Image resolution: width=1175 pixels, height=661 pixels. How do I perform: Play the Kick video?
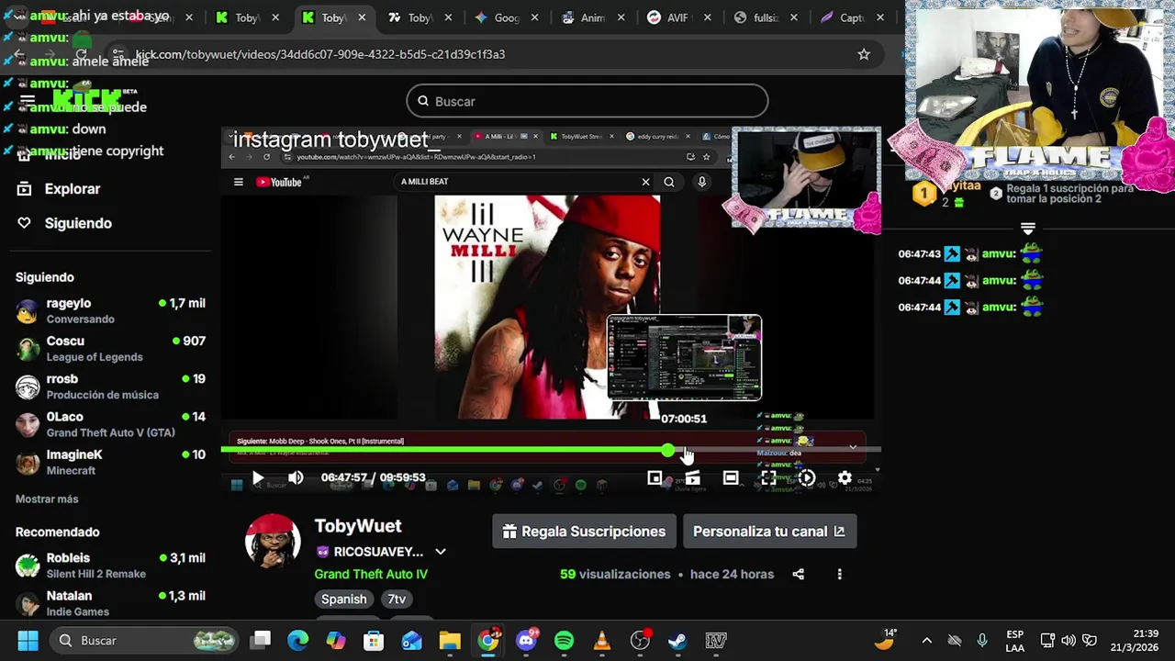point(258,477)
